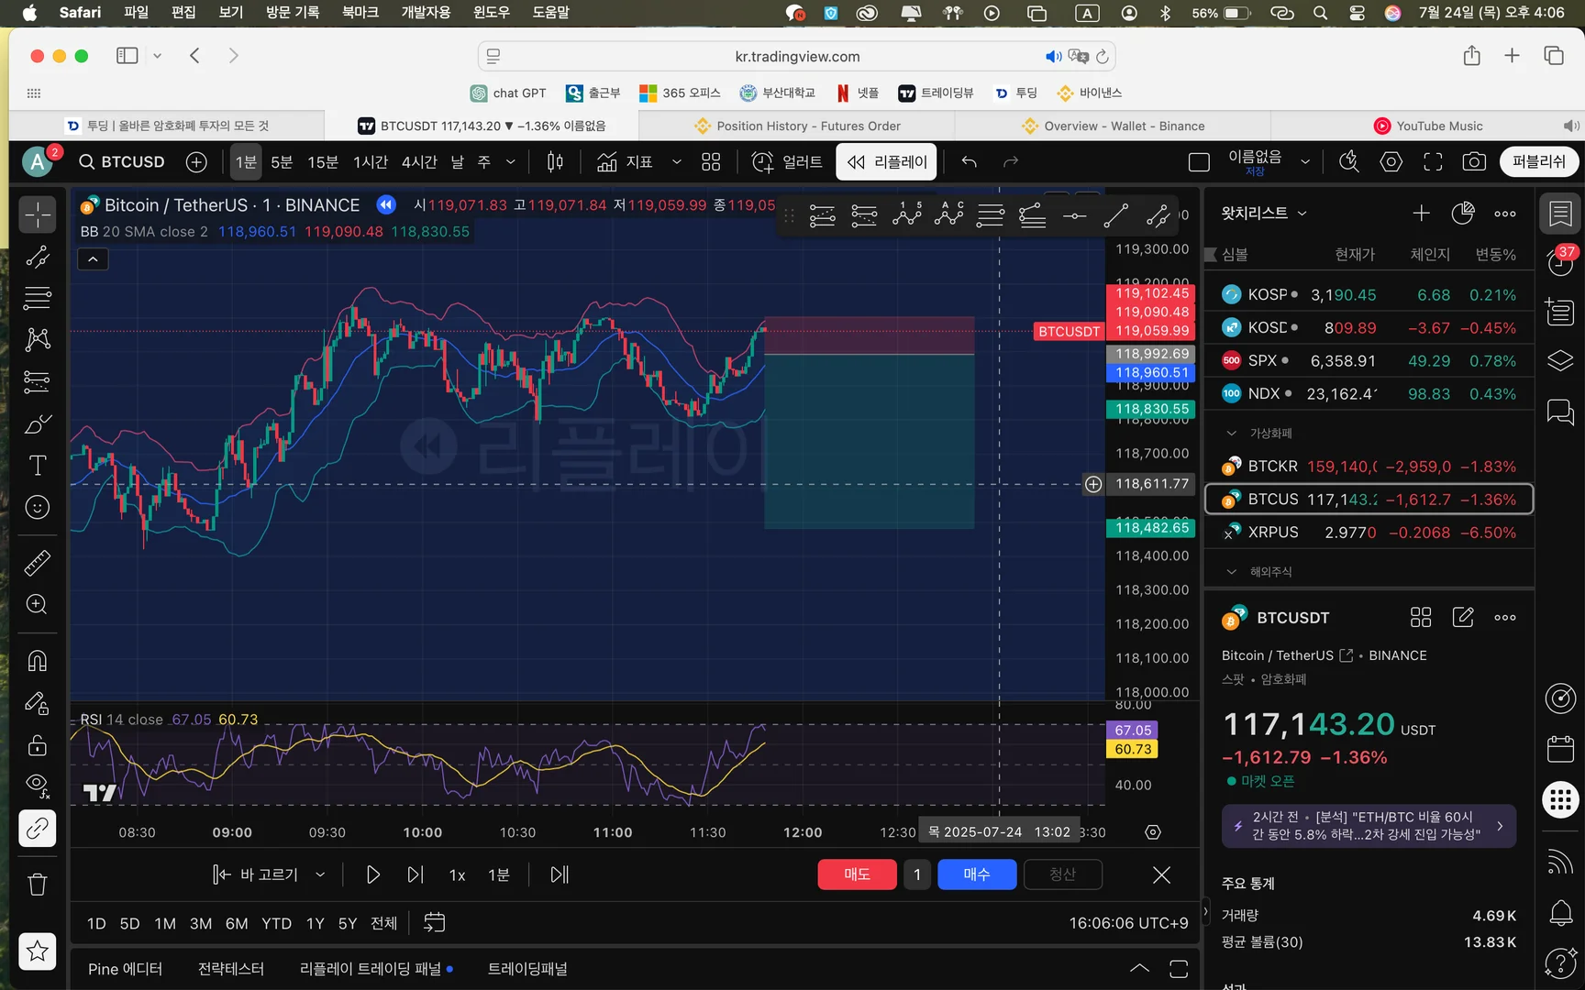This screenshot has height=990, width=1585.
Task: Toggle the drawings sync link
Action: (x=38, y=829)
